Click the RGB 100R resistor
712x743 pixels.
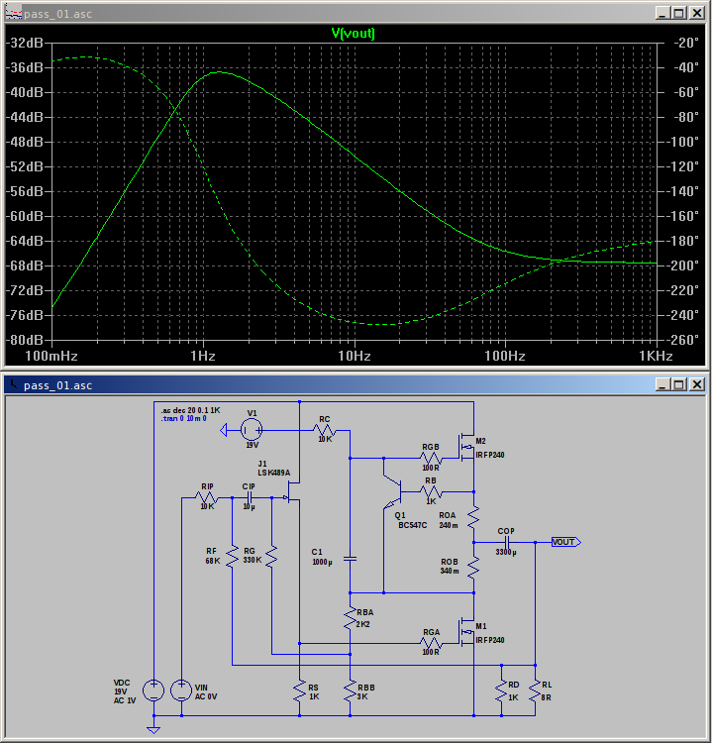[x=431, y=459]
